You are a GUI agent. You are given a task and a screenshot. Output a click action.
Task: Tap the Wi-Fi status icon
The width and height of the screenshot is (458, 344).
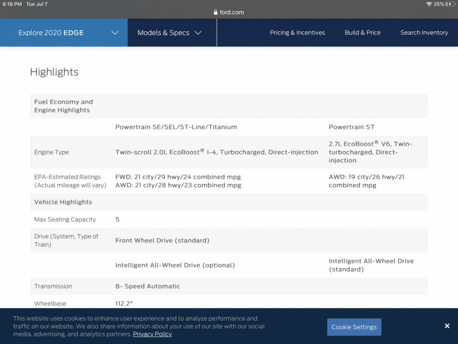pos(429,4)
